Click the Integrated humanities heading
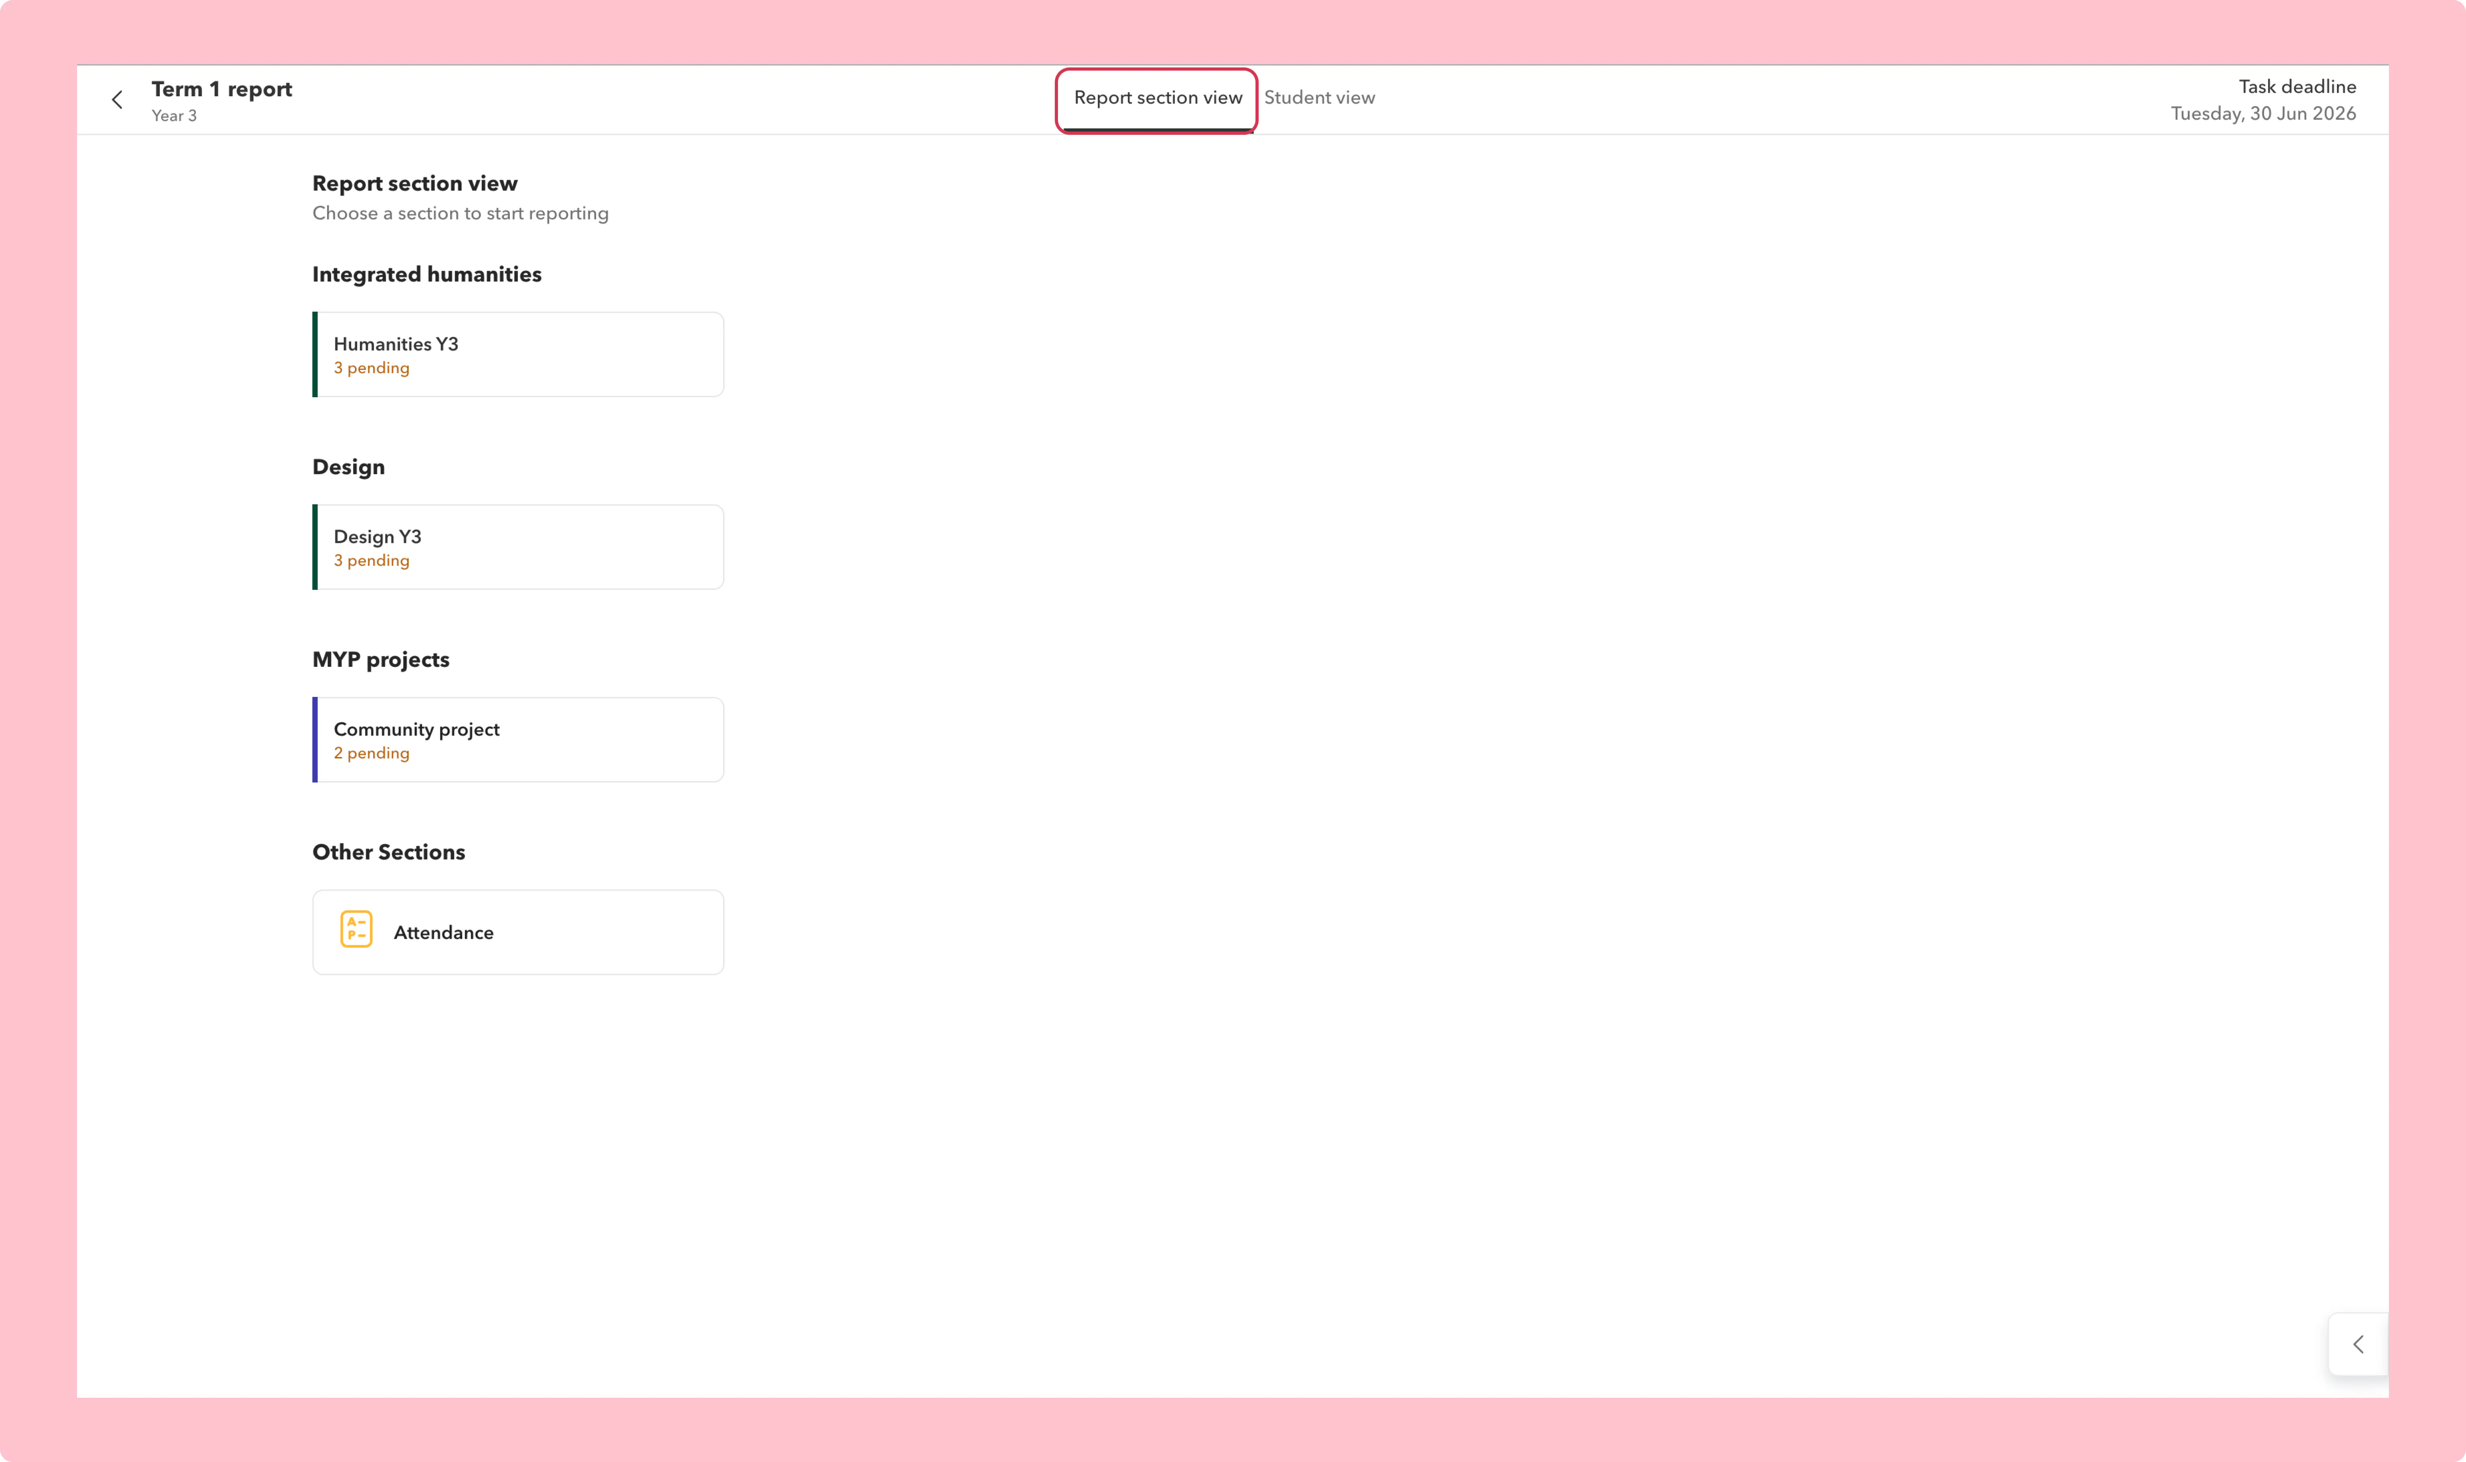The image size is (2466, 1462). pos(427,274)
